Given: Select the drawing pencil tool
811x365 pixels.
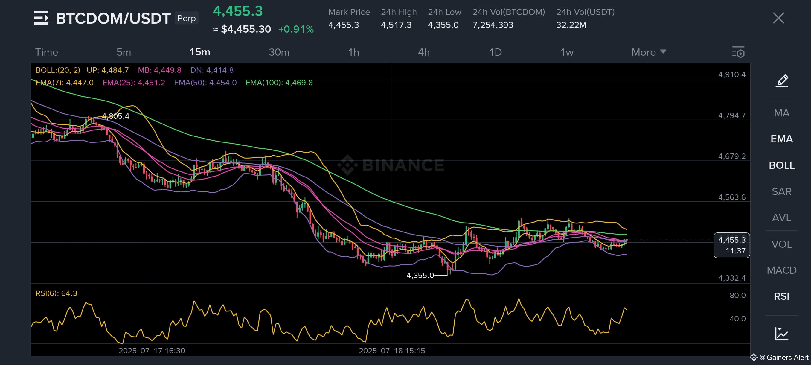Looking at the screenshot, I should coord(782,81).
